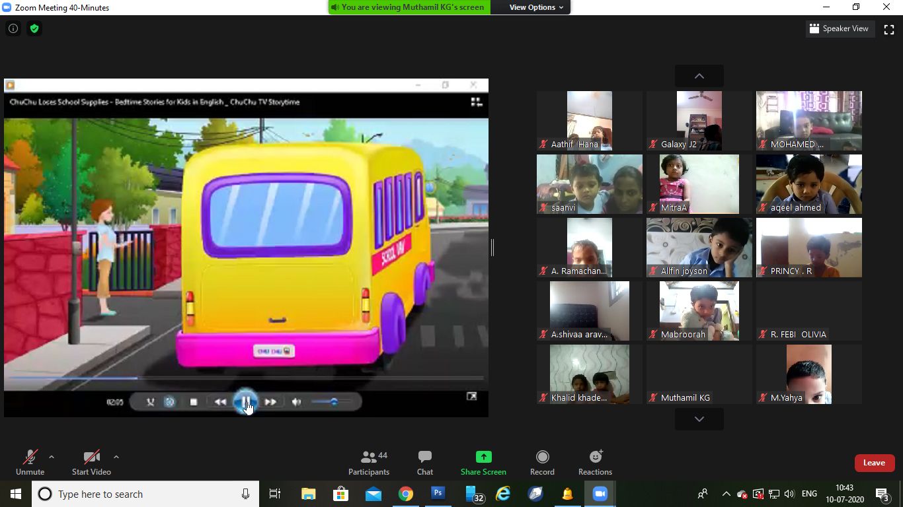Open video options arrow beside Start Video

116,457
